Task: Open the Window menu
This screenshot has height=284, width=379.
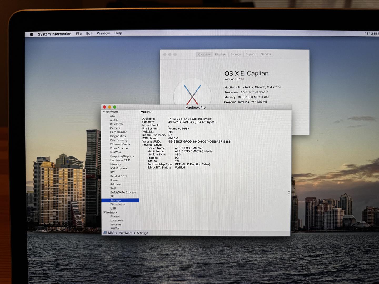Action: (x=103, y=33)
